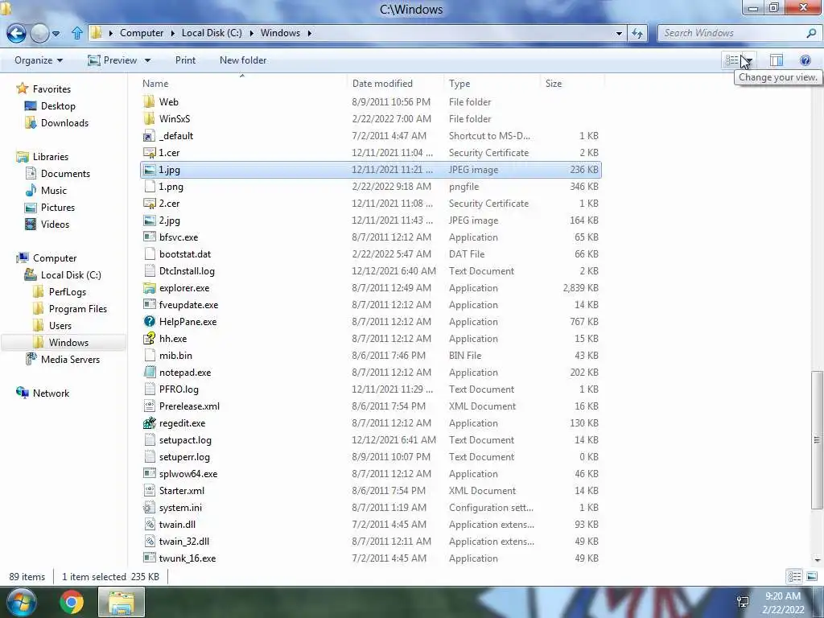The width and height of the screenshot is (824, 618).
Task: Open the recent pages dropdown arrow
Action: tap(56, 34)
